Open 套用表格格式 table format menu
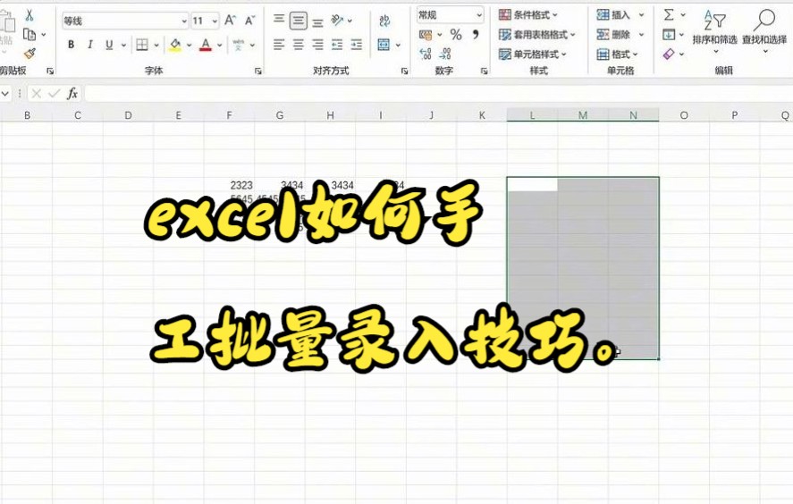793x504 pixels. click(x=536, y=34)
